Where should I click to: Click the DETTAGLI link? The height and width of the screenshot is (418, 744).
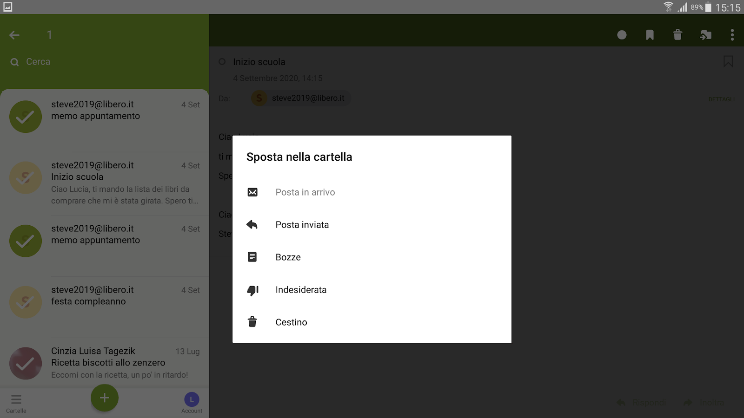721,99
